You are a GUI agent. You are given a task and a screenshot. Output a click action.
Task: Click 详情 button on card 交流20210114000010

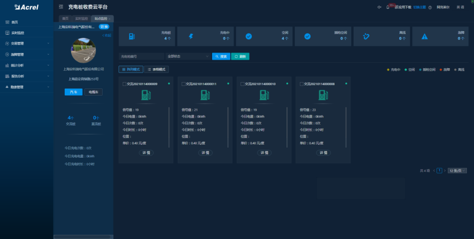pyautogui.click(x=264, y=153)
